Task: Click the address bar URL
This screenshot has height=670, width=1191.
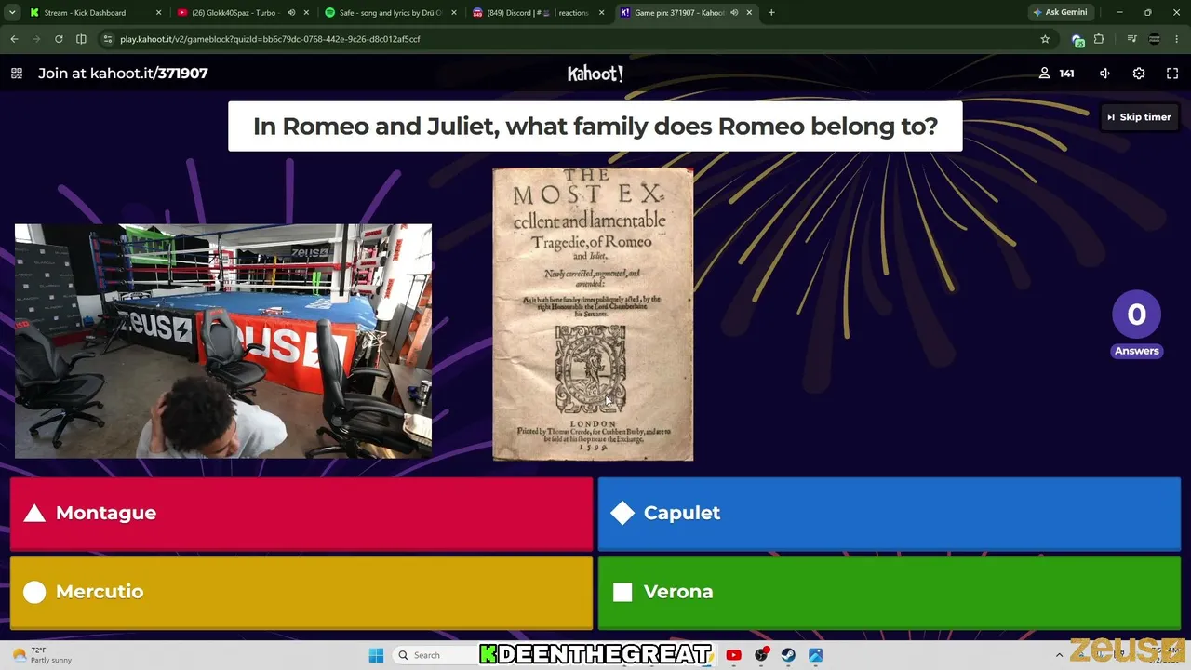Action: point(270,39)
